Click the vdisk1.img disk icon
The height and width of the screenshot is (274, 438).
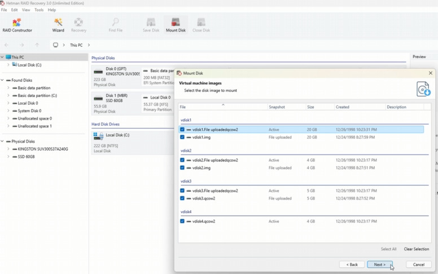pyautogui.click(x=189, y=137)
